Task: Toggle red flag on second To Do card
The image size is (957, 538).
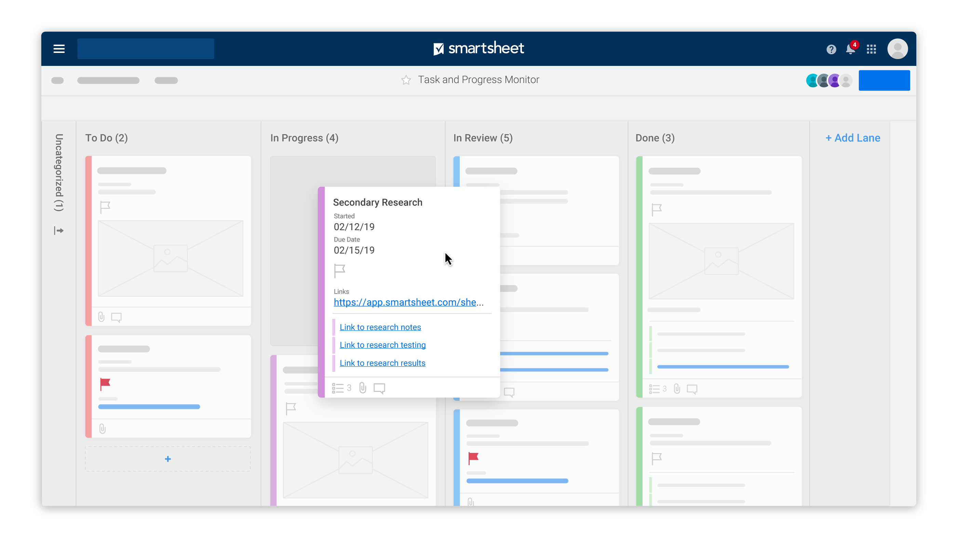Action: click(x=105, y=384)
